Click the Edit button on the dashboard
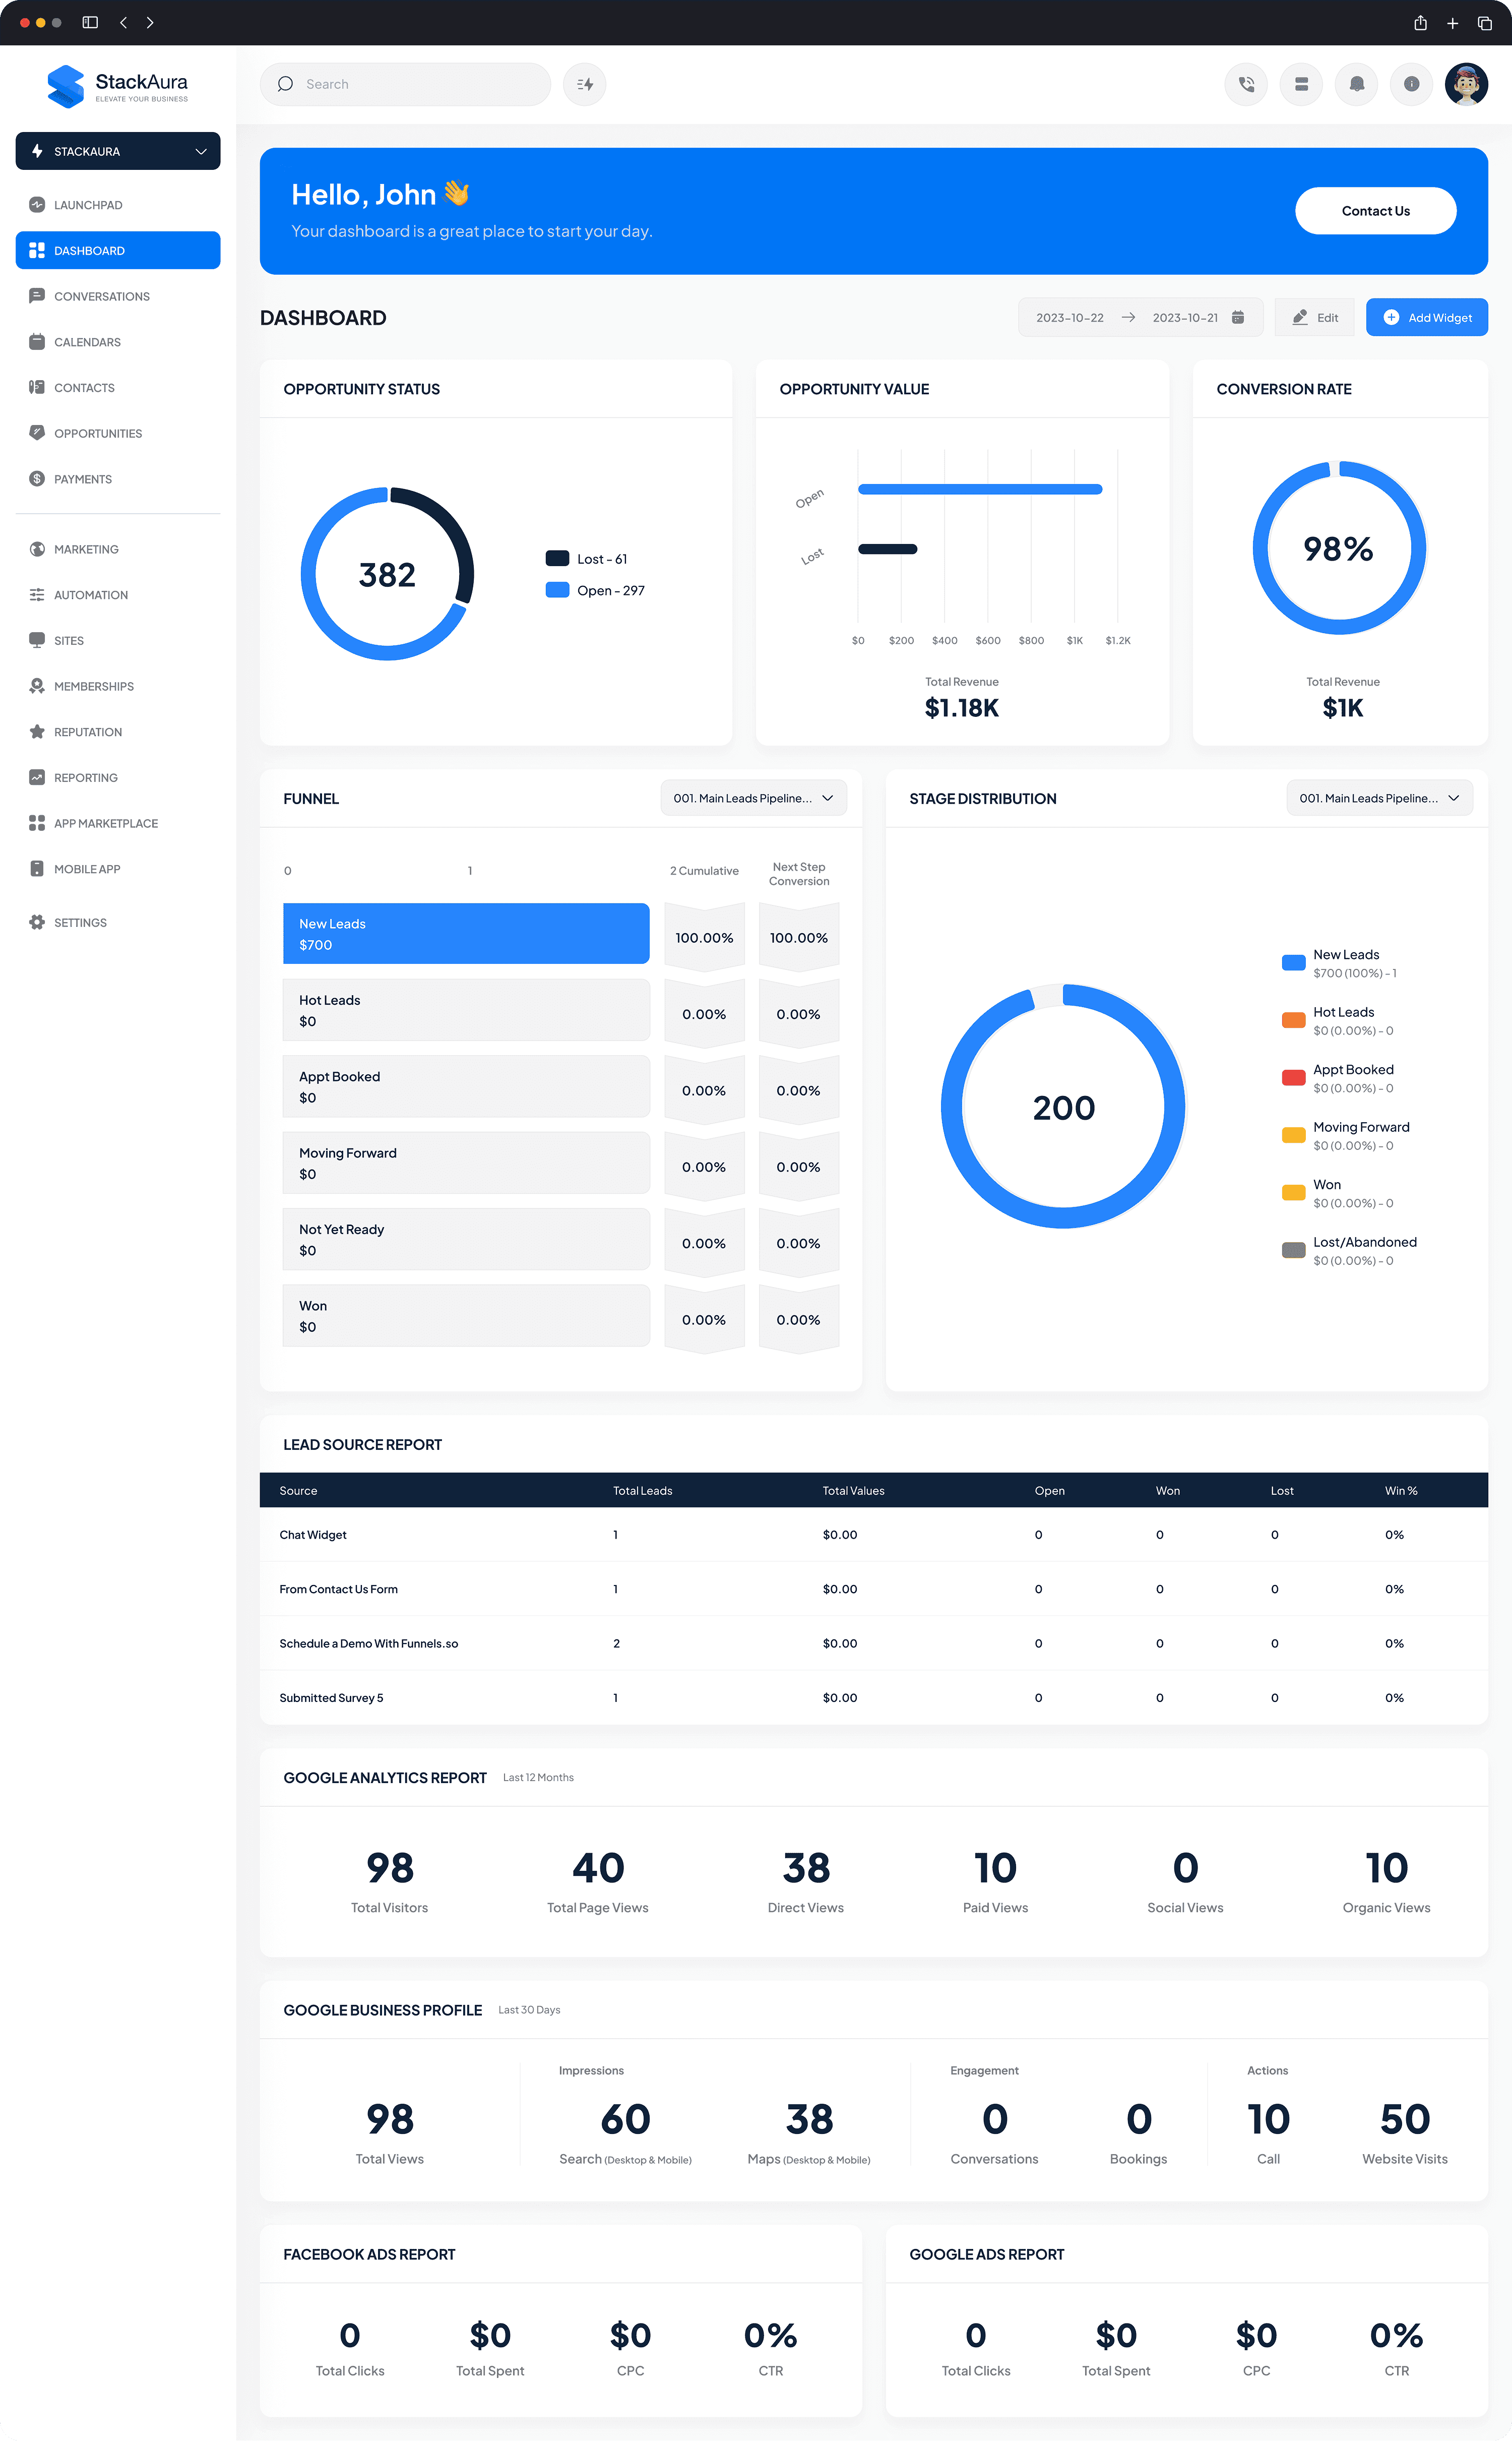 click(1314, 317)
